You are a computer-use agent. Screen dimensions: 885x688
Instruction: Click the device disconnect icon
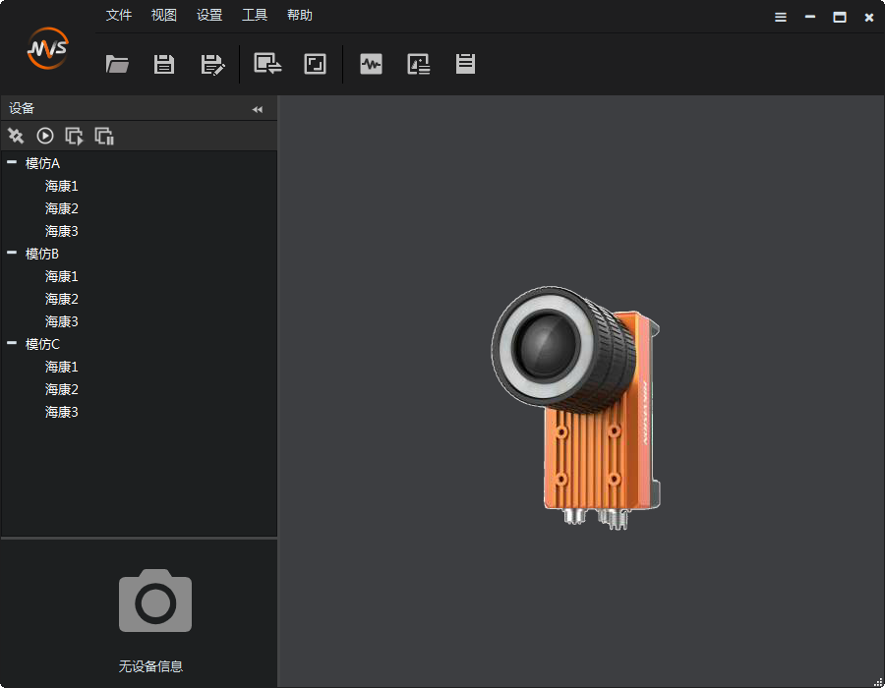pos(15,136)
